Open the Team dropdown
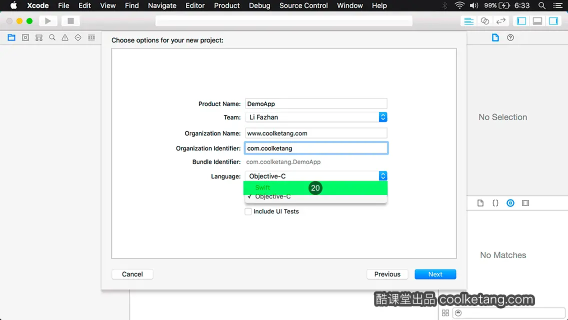The width and height of the screenshot is (568, 320). click(316, 117)
